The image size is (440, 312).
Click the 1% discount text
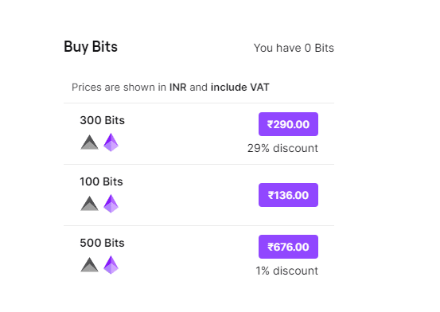pyautogui.click(x=286, y=271)
